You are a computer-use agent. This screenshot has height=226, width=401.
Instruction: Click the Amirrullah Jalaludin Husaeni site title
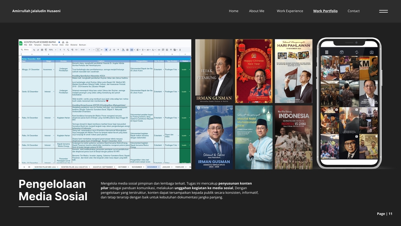[x=36, y=11]
